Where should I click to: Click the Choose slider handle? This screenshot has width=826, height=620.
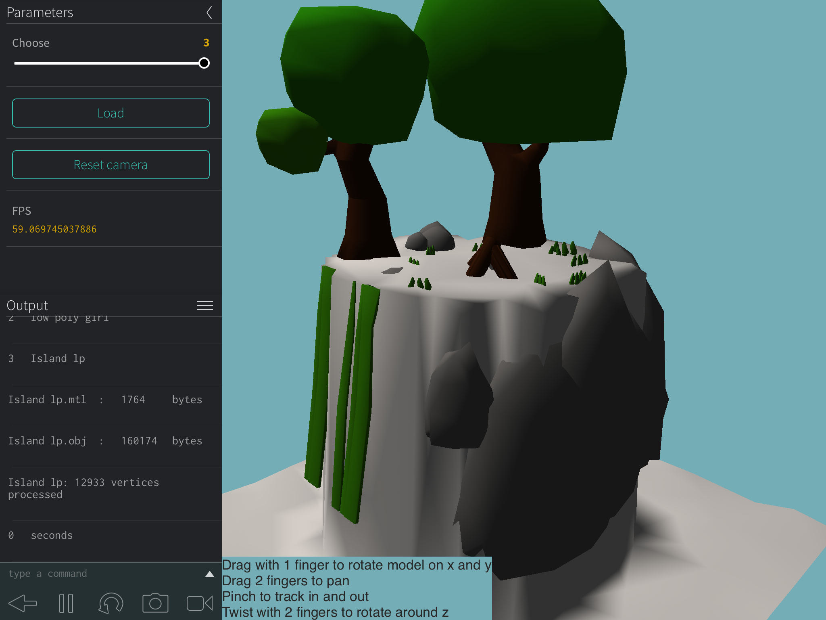pyautogui.click(x=204, y=63)
